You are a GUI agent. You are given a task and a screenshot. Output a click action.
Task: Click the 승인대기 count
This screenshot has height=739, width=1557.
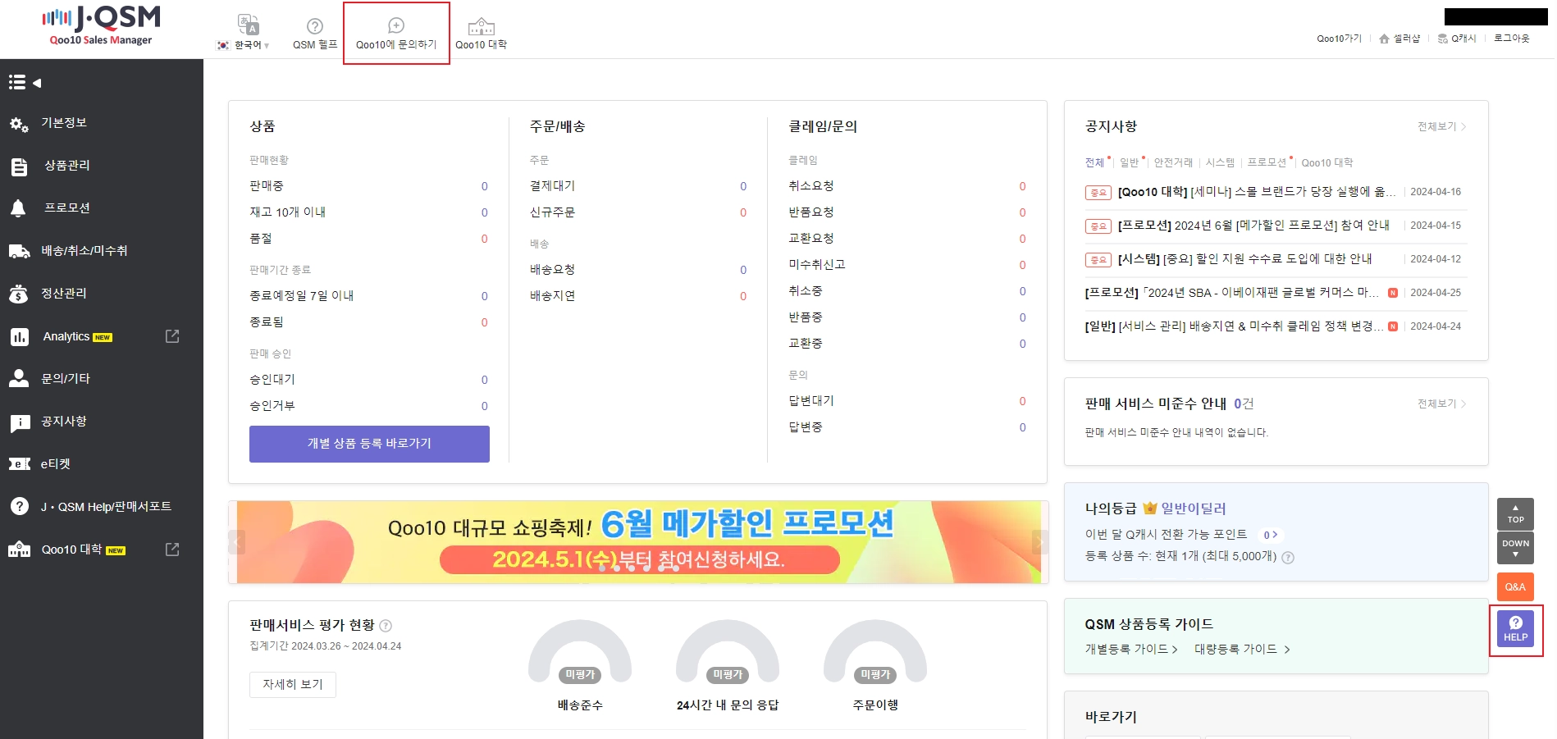484,380
